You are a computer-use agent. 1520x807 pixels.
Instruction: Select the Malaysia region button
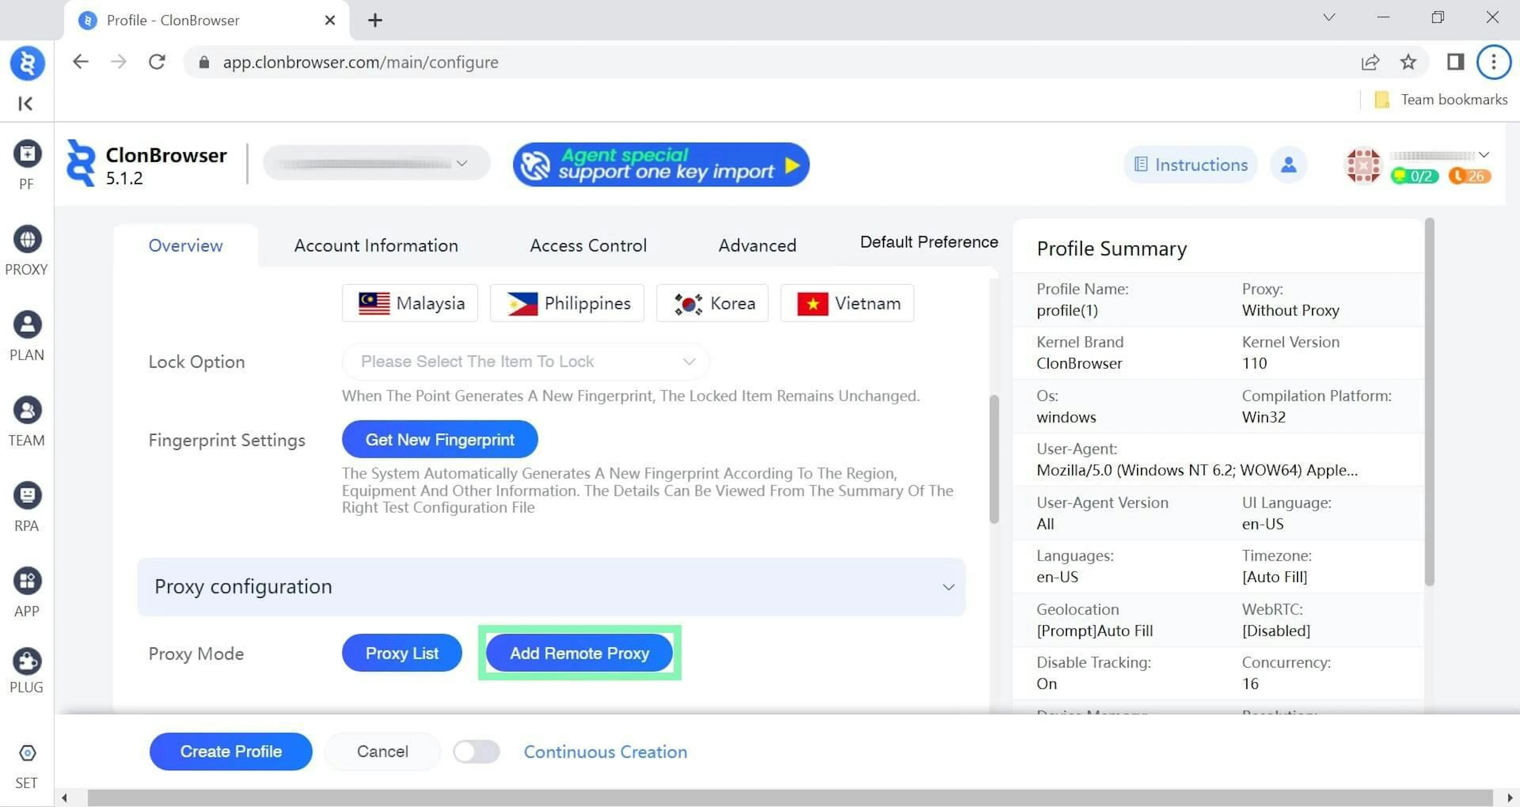pyautogui.click(x=410, y=303)
